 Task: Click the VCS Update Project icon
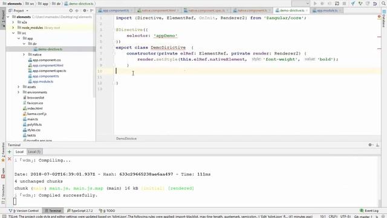[x=353, y=4]
